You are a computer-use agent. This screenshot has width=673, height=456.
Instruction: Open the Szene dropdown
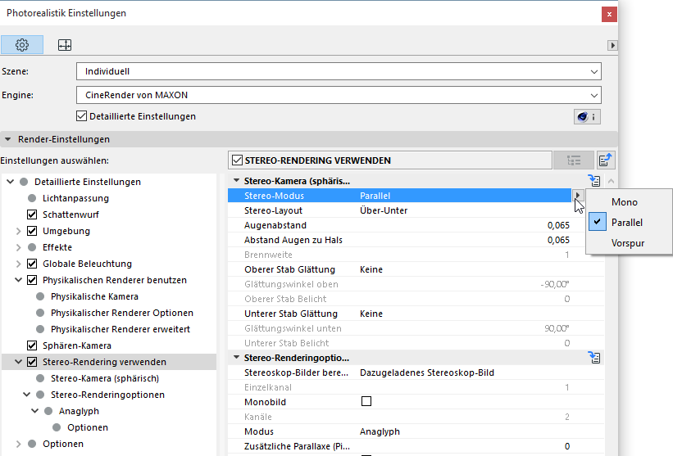[339, 71]
